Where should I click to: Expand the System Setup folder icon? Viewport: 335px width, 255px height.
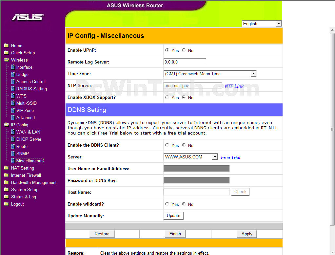point(7,190)
